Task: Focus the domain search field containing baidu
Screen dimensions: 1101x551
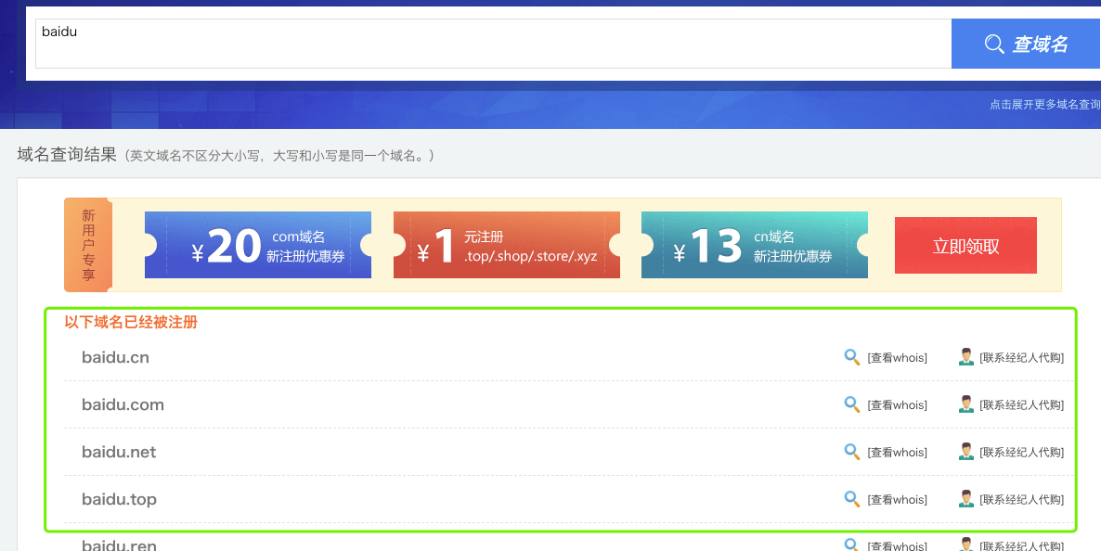Action: coord(494,44)
